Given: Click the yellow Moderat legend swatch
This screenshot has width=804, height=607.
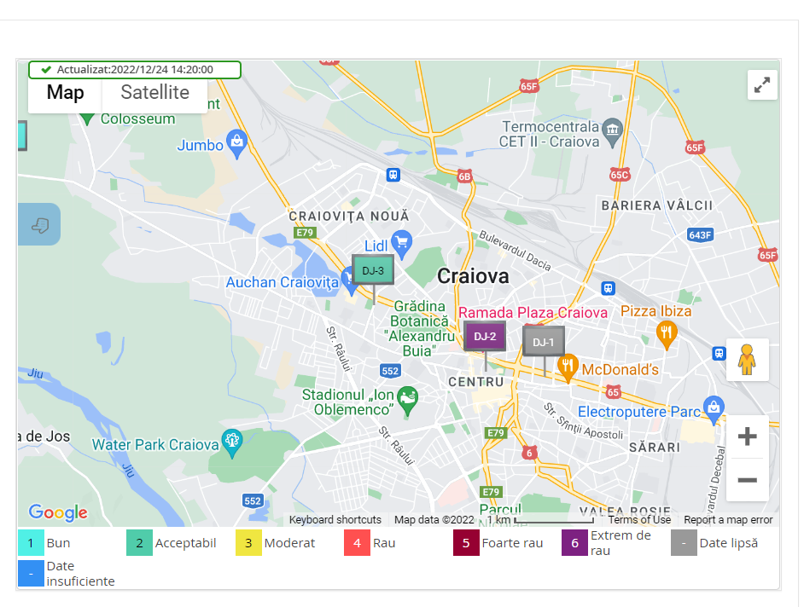Looking at the screenshot, I should [248, 543].
